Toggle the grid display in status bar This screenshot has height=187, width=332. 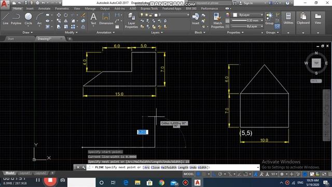click(x=198, y=174)
